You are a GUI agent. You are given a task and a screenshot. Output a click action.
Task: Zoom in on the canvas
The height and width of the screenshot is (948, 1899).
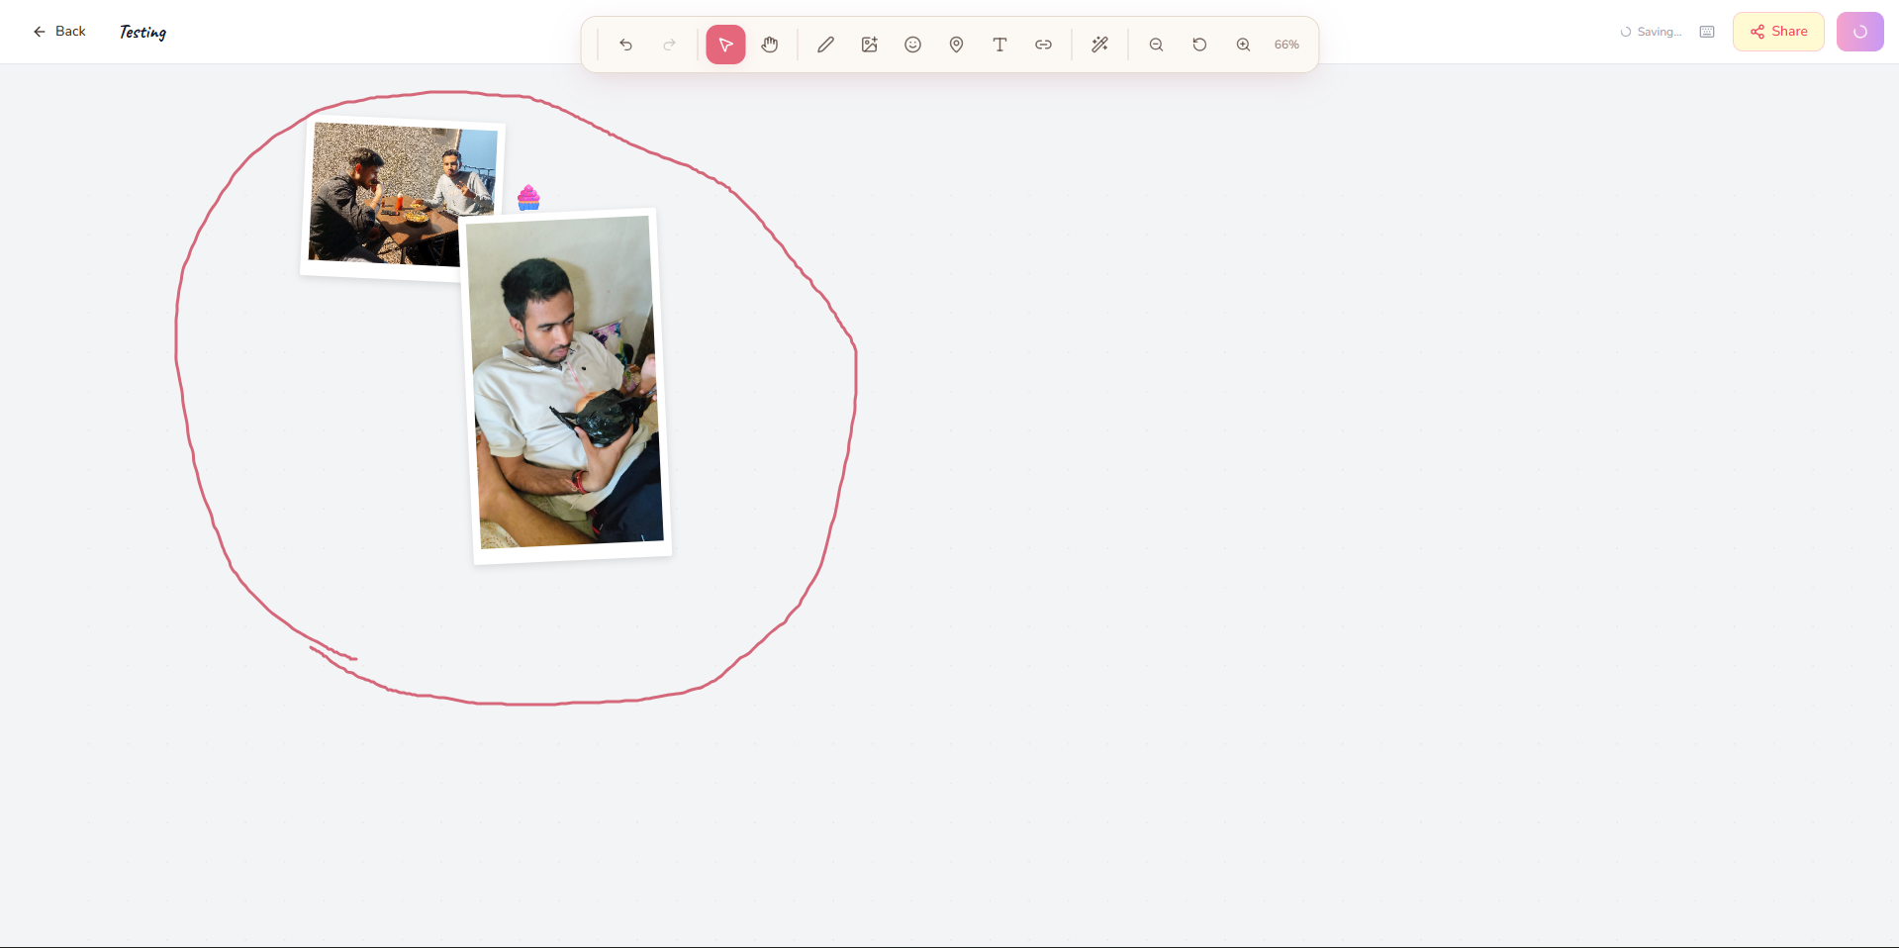1242,45
